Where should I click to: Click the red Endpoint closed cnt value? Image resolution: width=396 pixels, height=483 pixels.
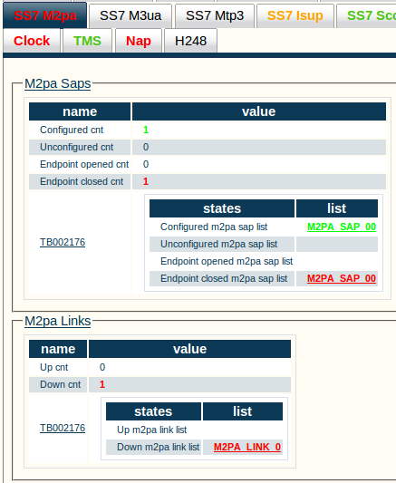pos(146,181)
